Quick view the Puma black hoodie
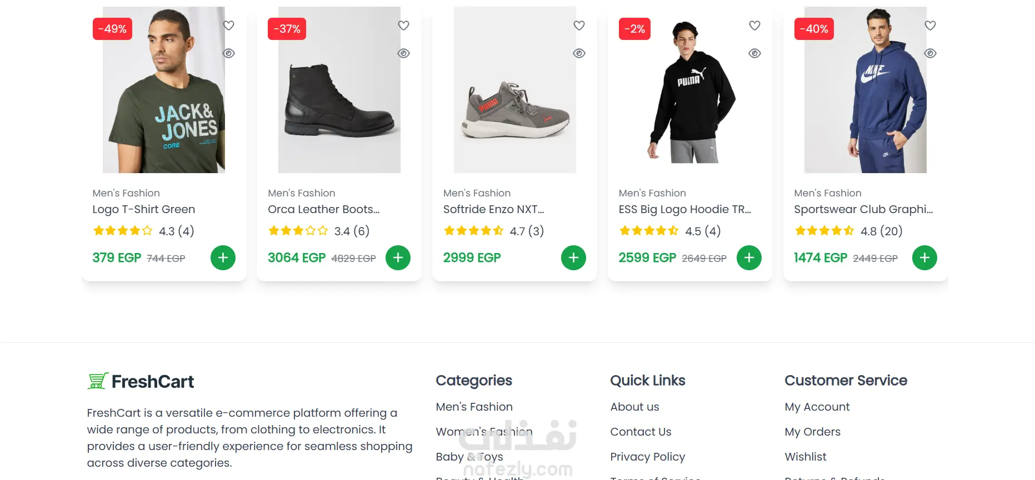1035x480 pixels. [x=754, y=53]
